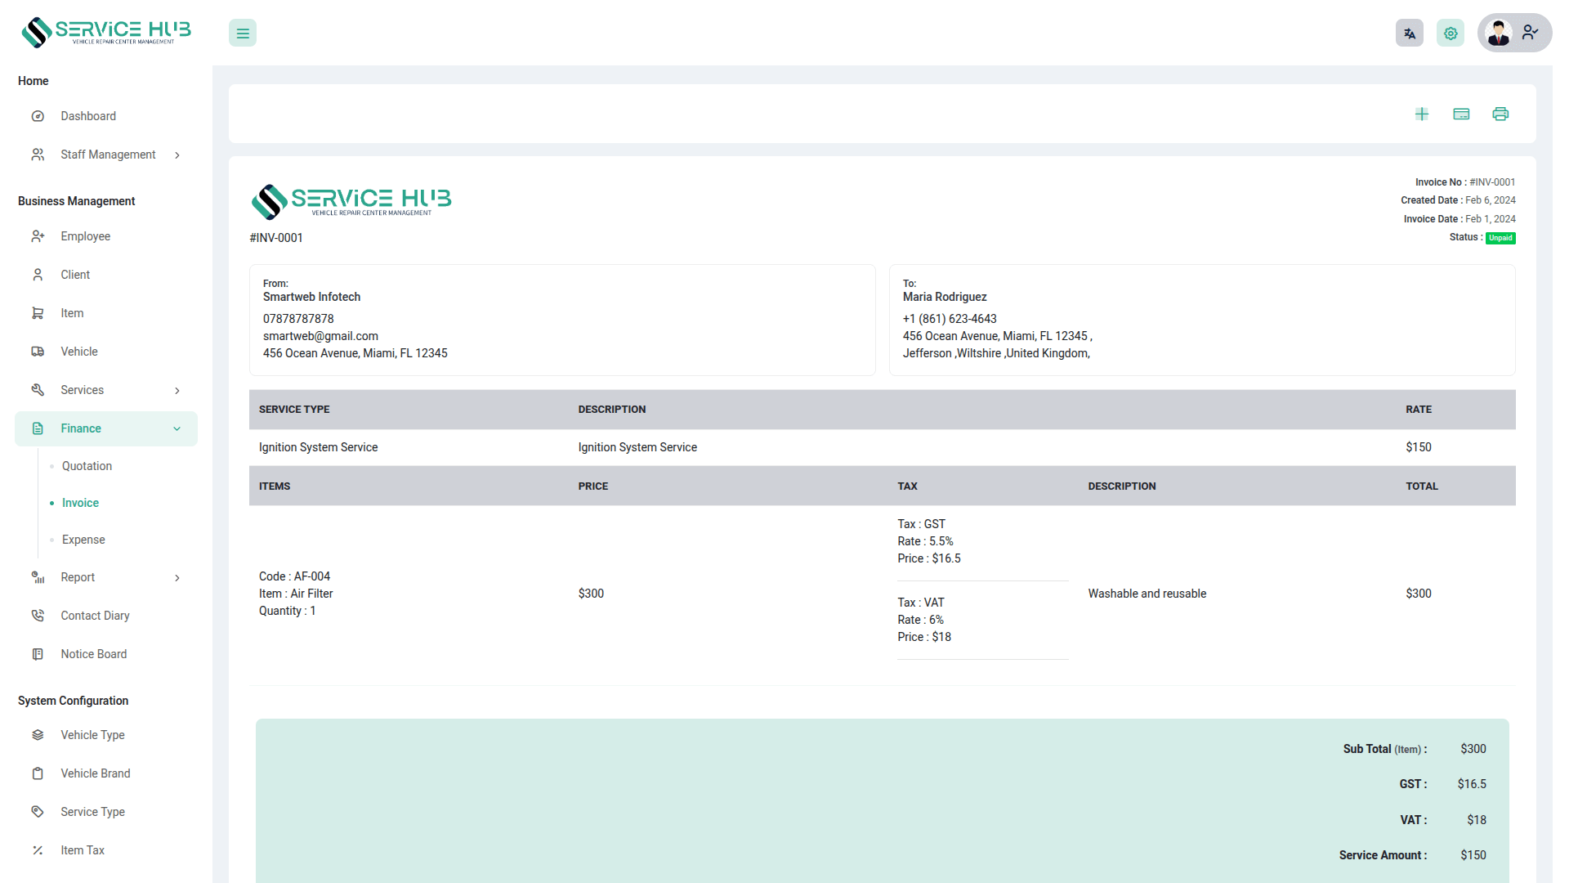The height and width of the screenshot is (883, 1569).
Task: Click the settings gear icon
Action: [x=1451, y=34]
